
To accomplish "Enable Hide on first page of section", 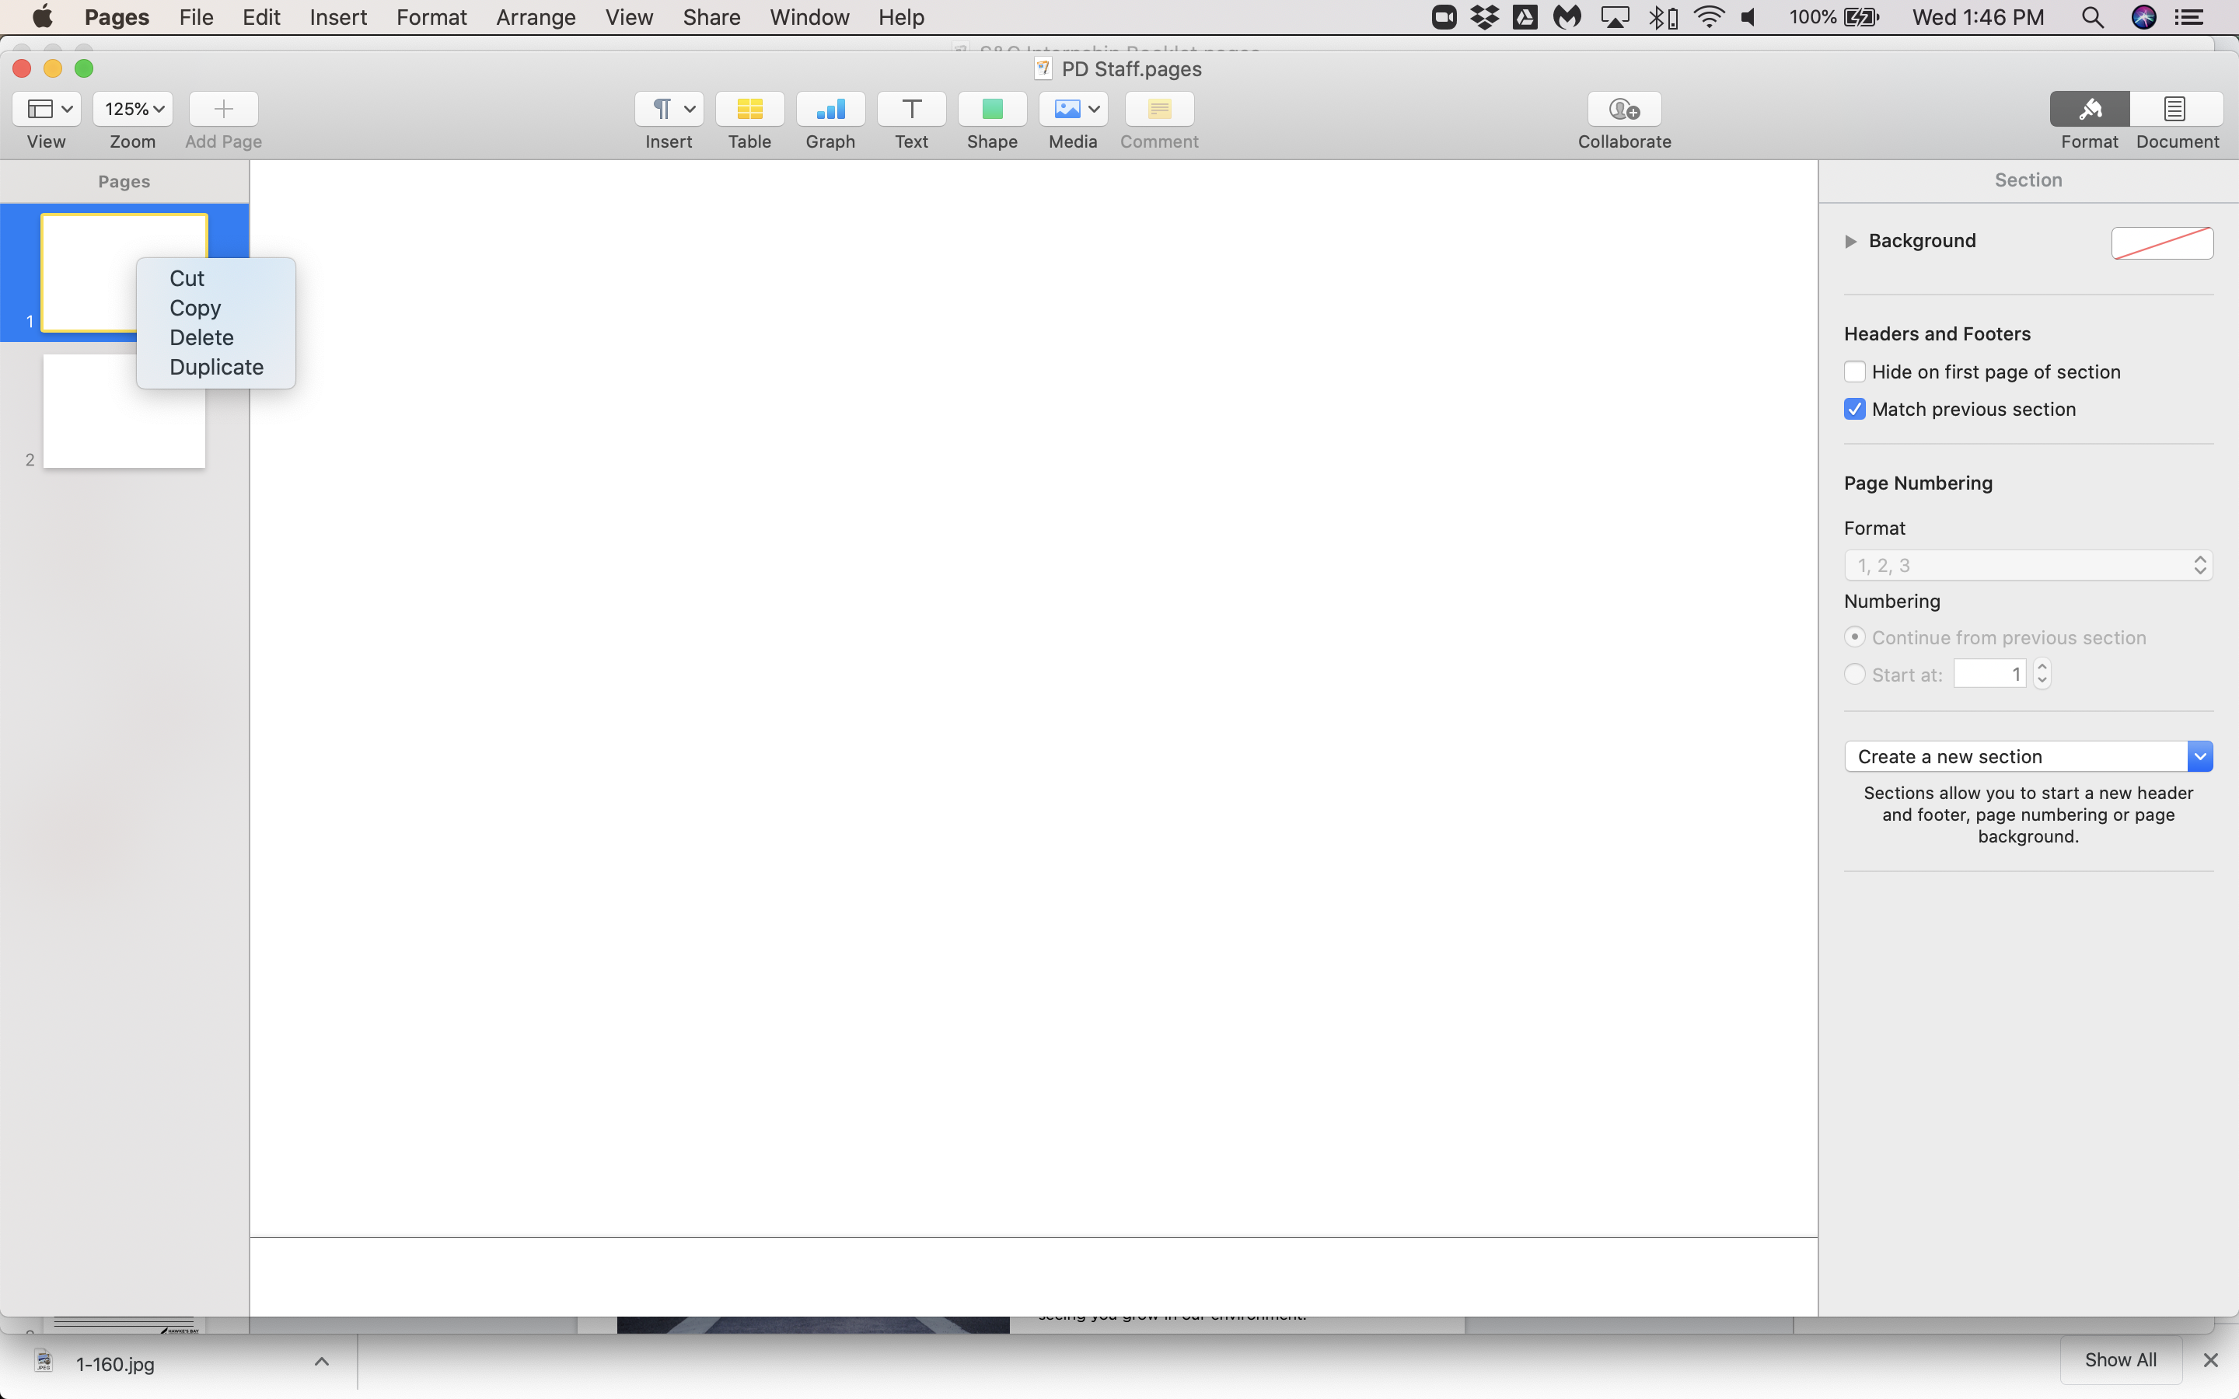I will point(1854,372).
